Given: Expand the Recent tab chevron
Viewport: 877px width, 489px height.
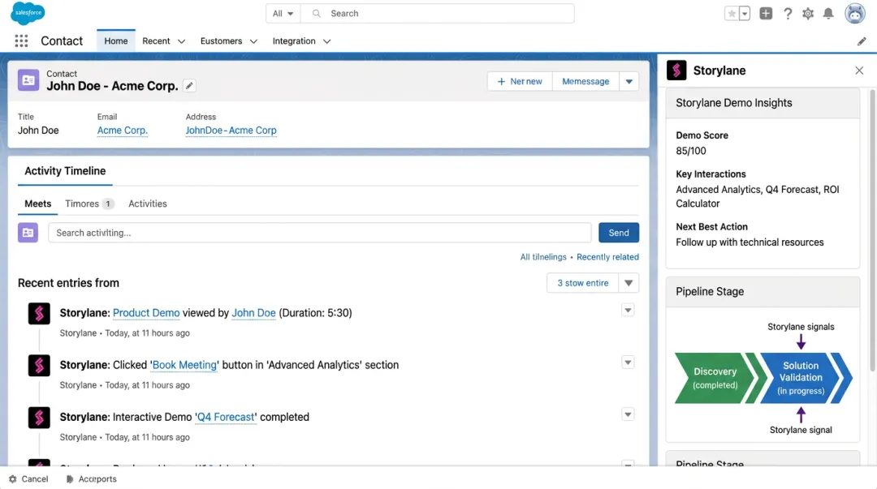Looking at the screenshot, I should coord(181,41).
